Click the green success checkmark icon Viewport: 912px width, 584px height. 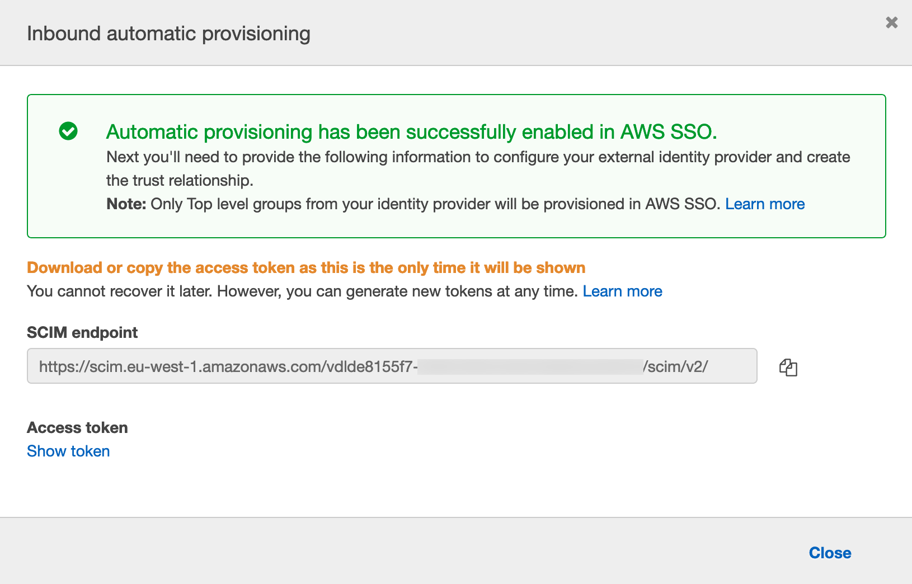[x=68, y=131]
